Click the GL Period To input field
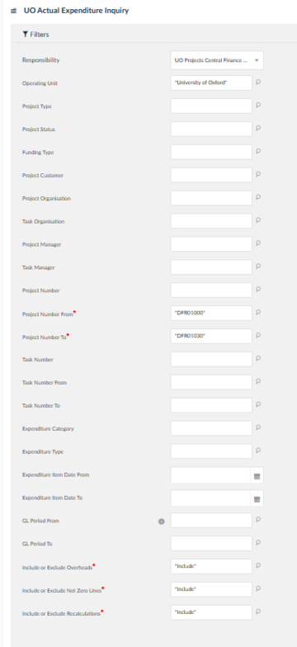Viewport: 297px width, 647px height. pos(211,543)
